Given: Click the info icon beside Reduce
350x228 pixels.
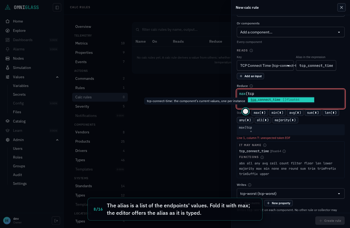Looking at the screenshot, I should [x=251, y=86].
